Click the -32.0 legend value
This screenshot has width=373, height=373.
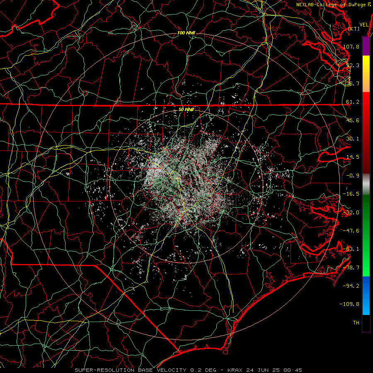[x=351, y=213]
